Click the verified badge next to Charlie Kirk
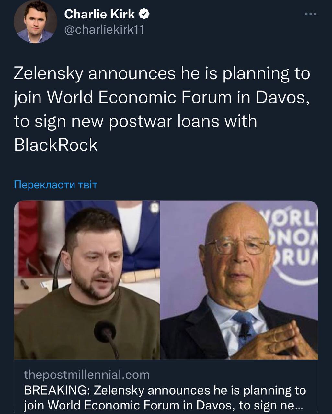Screen dimensions: 332x414 [x=144, y=14]
